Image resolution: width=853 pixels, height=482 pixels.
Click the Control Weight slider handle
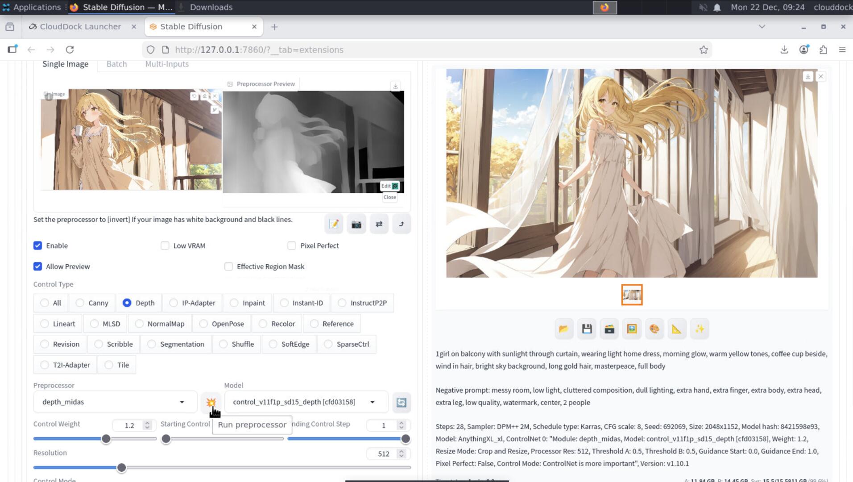coord(106,439)
